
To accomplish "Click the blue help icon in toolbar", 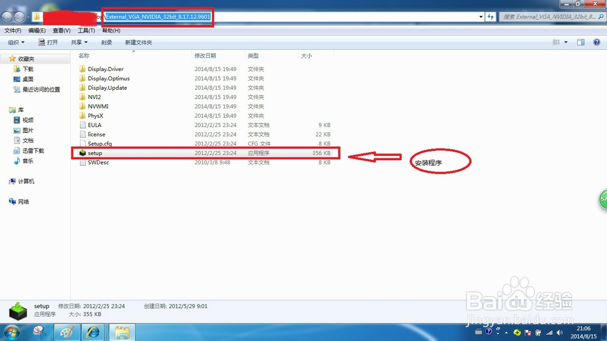I will (597, 42).
